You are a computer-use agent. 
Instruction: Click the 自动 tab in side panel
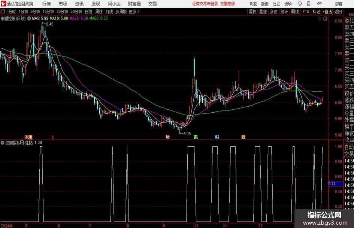tap(349, 147)
